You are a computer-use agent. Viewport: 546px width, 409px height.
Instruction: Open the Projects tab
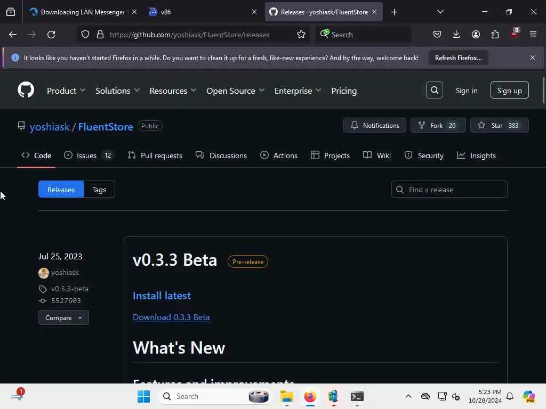[x=330, y=156]
